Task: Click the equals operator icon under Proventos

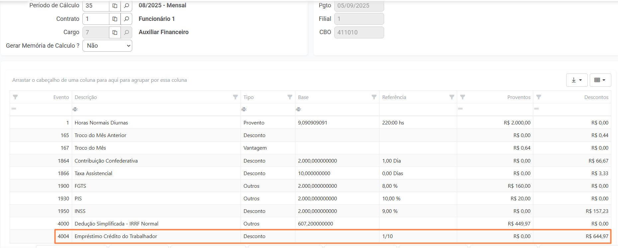Action: tap(460, 109)
